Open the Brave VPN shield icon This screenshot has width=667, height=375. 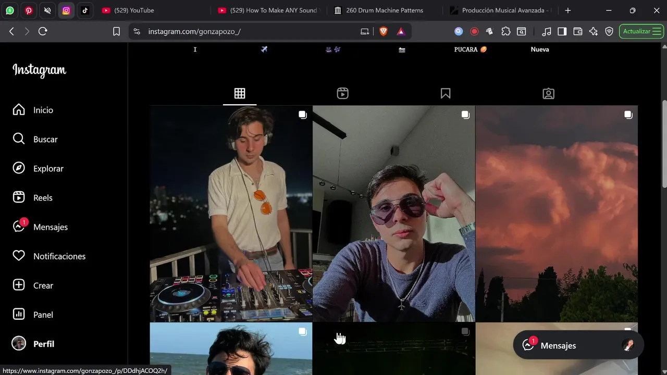click(609, 31)
